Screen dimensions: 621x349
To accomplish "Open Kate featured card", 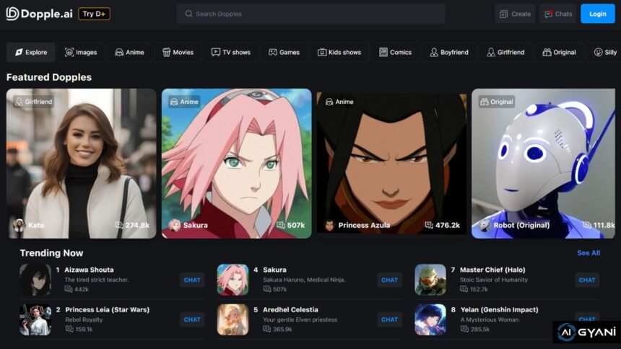I will pyautogui.click(x=81, y=164).
